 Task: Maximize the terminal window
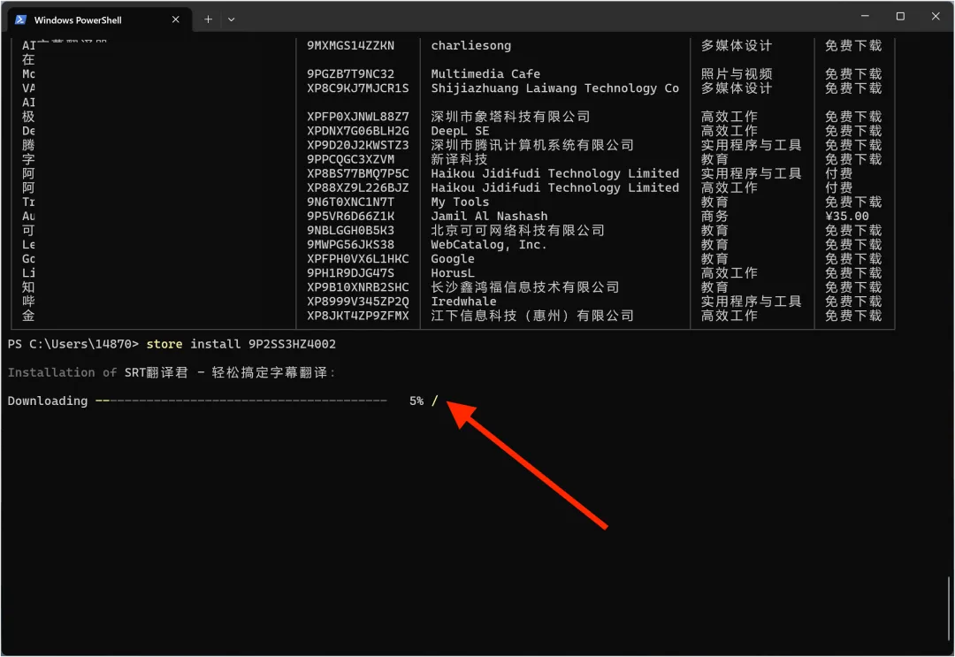pyautogui.click(x=900, y=17)
